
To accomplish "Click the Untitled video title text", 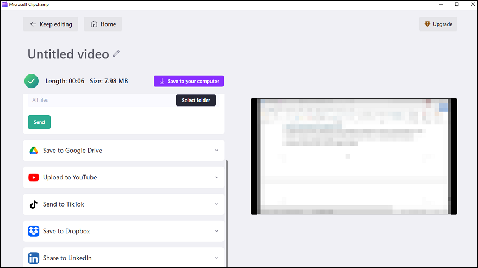I will pos(69,54).
